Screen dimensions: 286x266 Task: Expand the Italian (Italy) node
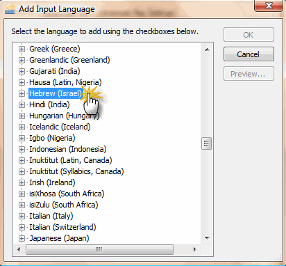22,216
